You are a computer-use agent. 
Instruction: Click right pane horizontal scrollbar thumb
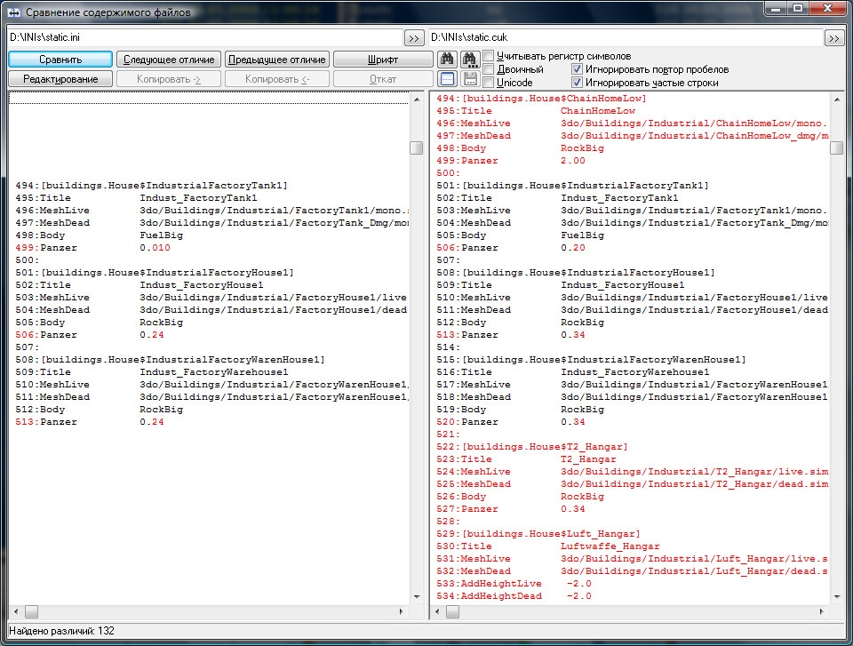point(452,611)
